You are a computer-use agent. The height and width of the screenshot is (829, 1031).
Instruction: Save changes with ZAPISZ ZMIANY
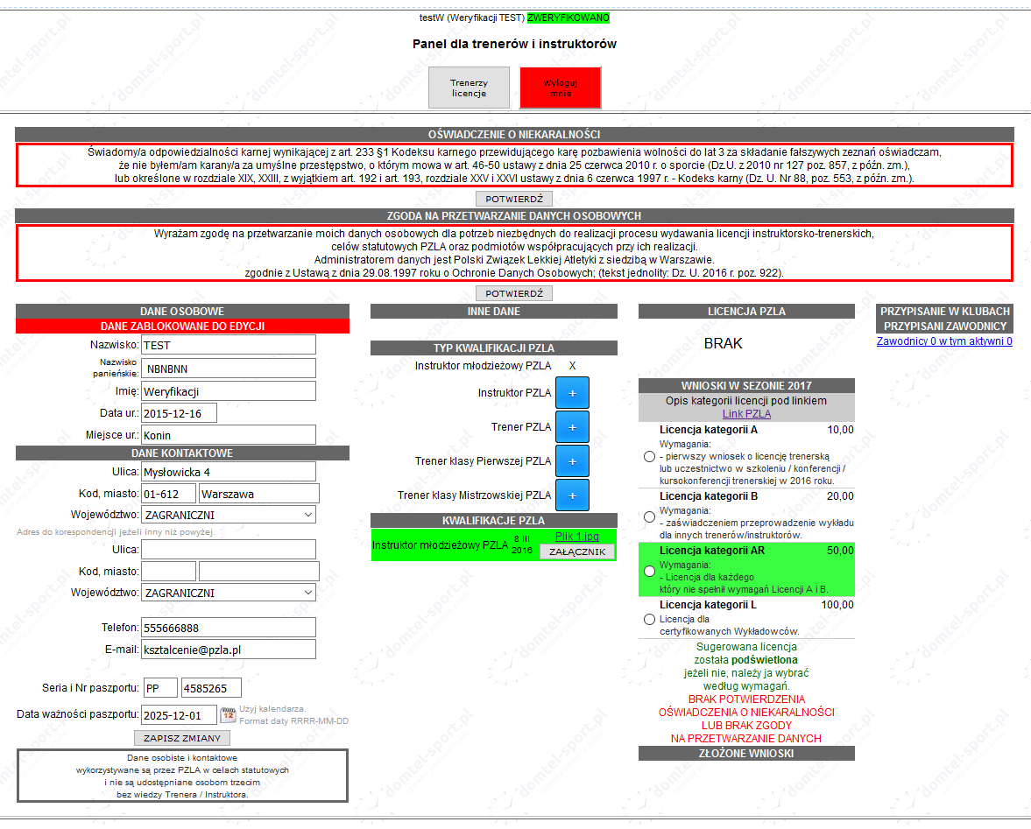pos(182,738)
